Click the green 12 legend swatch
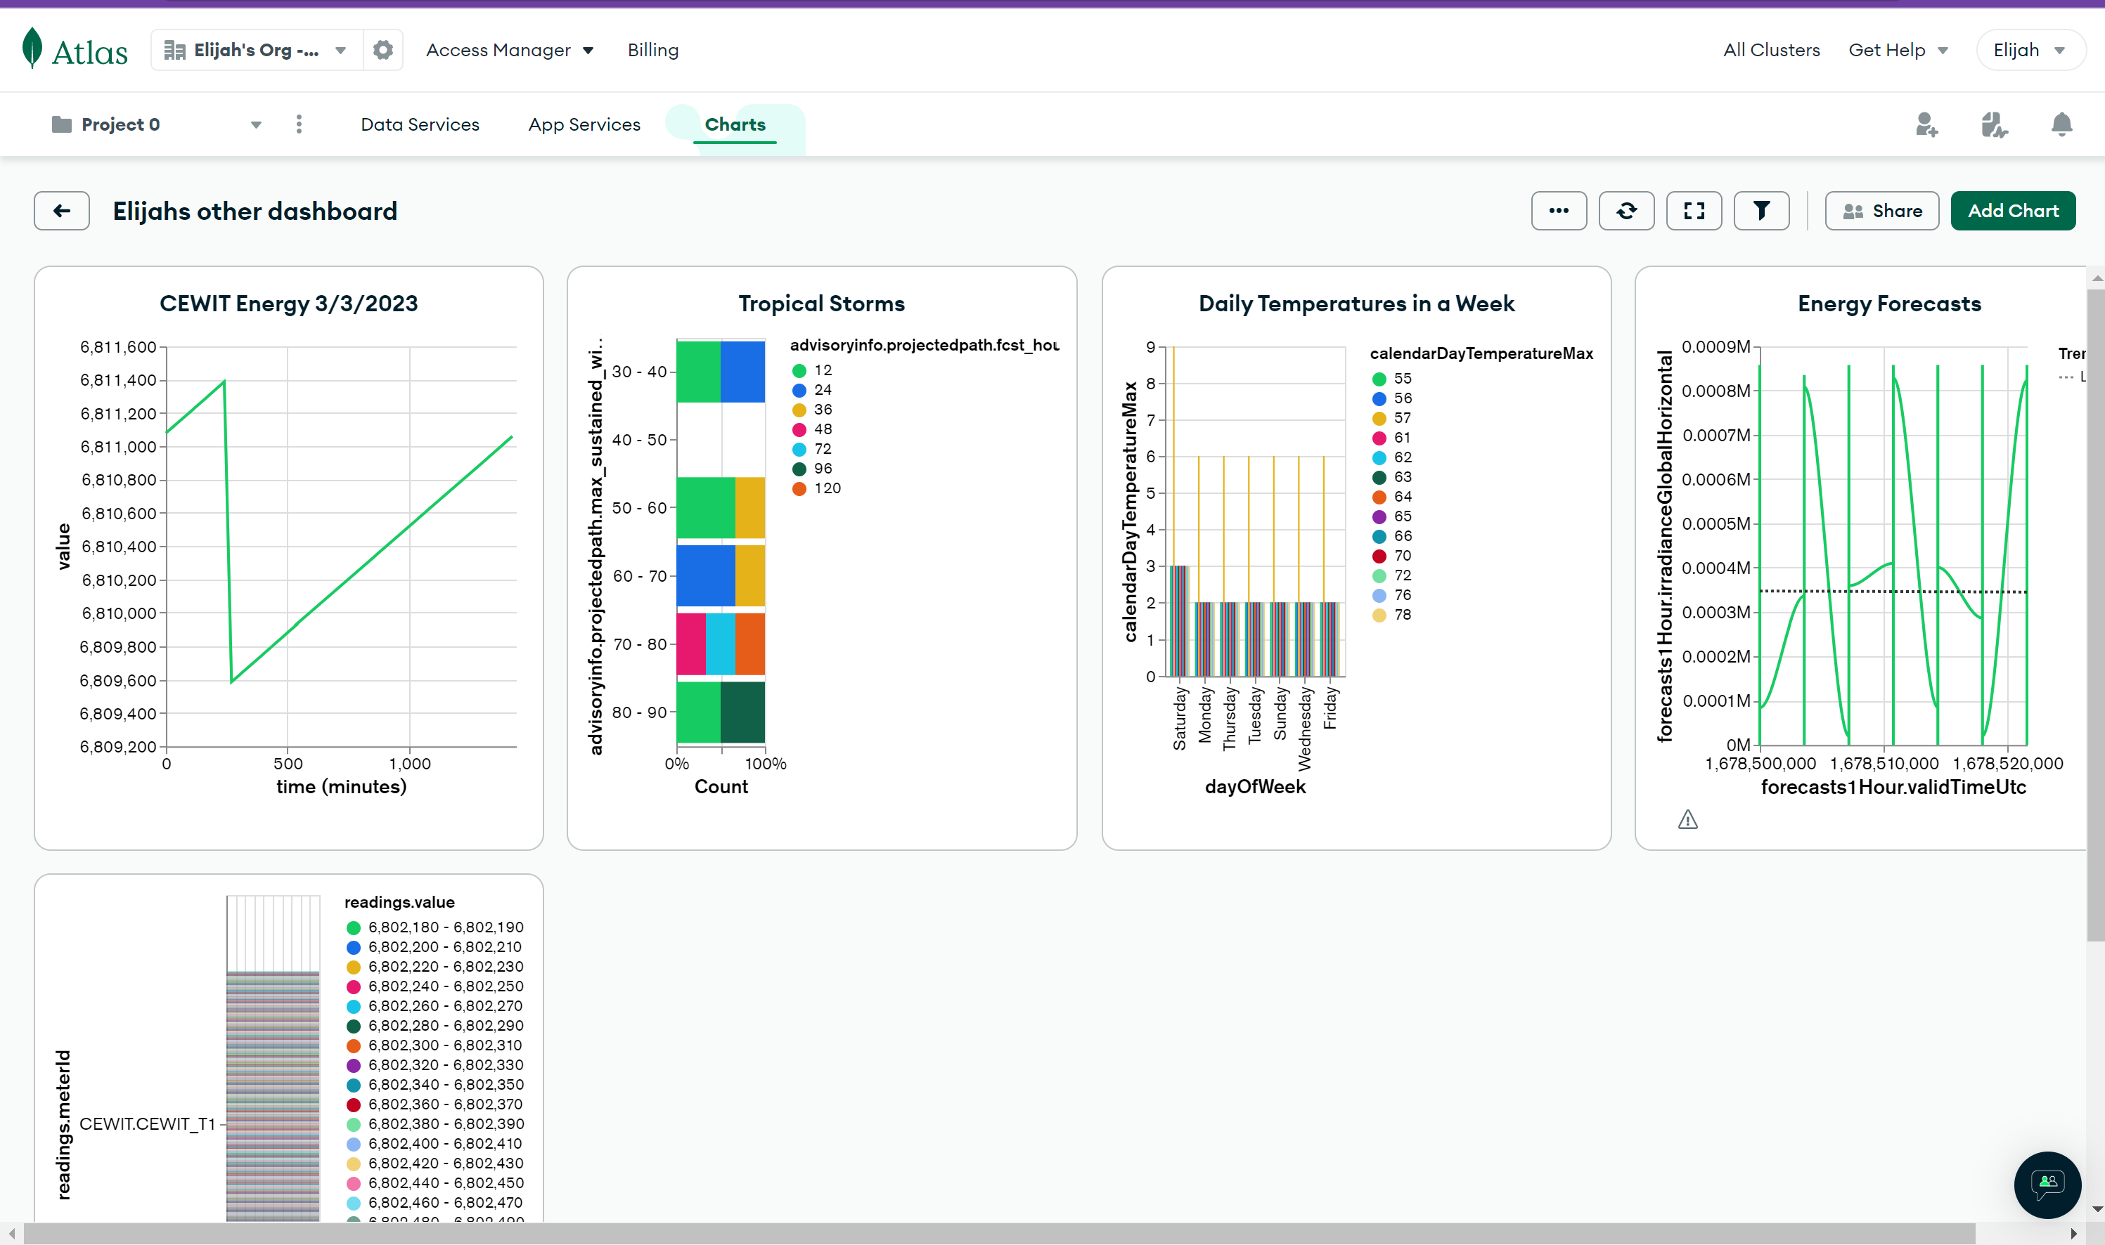The height and width of the screenshot is (1245, 2105). [x=799, y=371]
